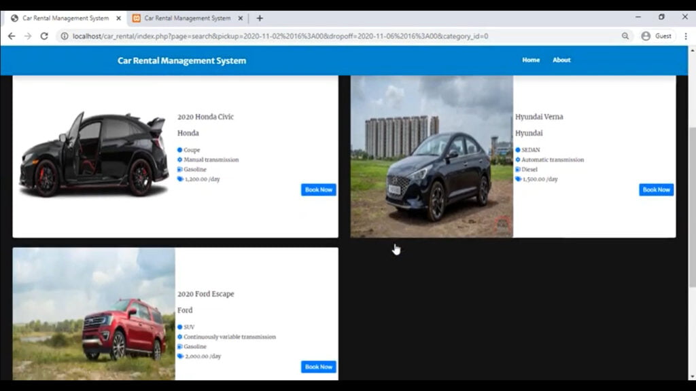This screenshot has height=391, width=696.
Task: Click the Car Rental Management System brand title
Action: click(x=181, y=60)
